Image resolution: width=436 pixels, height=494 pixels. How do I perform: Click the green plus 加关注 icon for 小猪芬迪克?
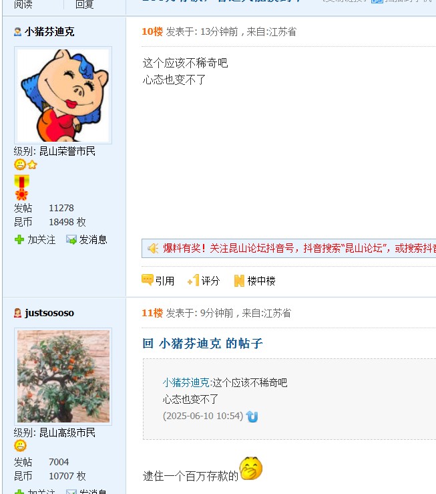(x=19, y=240)
